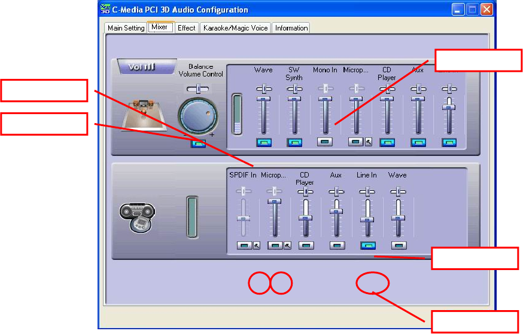Minimize the C-Media Audio Configuration window
This screenshot has width=523, height=334.
(458, 10)
